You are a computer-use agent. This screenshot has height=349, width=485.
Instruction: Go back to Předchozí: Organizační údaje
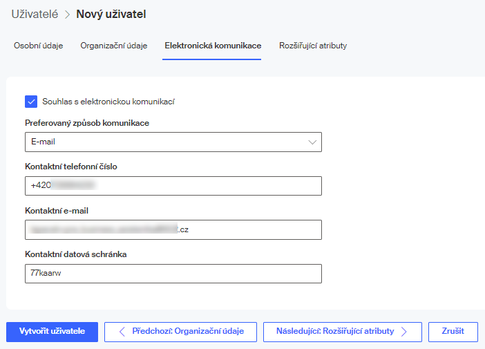click(x=180, y=332)
